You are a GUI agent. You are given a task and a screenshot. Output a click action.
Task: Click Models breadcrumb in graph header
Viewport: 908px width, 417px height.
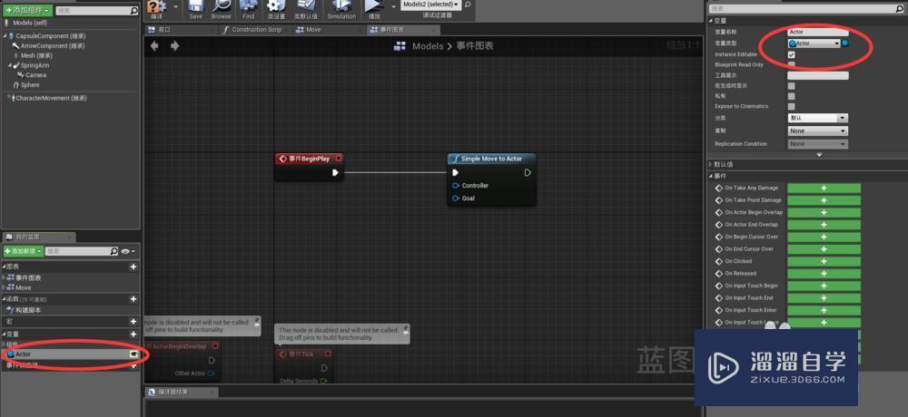tap(428, 46)
